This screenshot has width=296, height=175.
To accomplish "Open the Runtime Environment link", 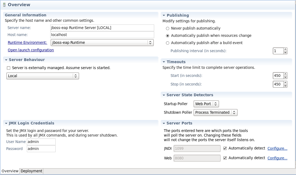I will point(27,42).
